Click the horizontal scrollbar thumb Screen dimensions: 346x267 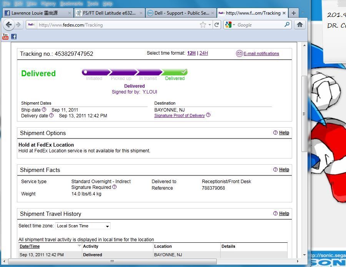coord(112,261)
